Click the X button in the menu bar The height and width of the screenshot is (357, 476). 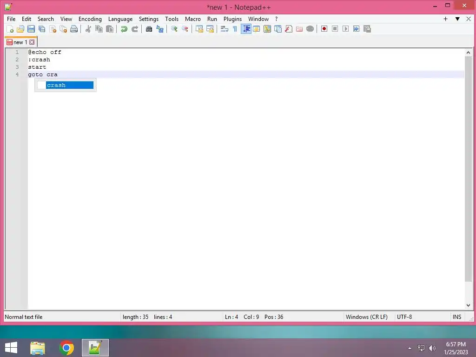pos(469,19)
